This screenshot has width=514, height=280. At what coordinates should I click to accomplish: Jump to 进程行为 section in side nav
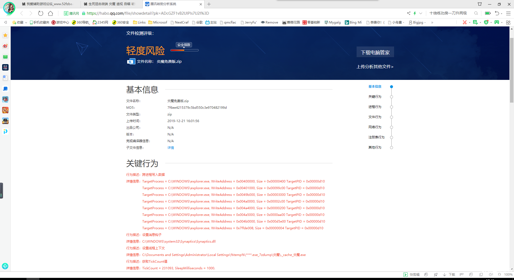(x=375, y=107)
